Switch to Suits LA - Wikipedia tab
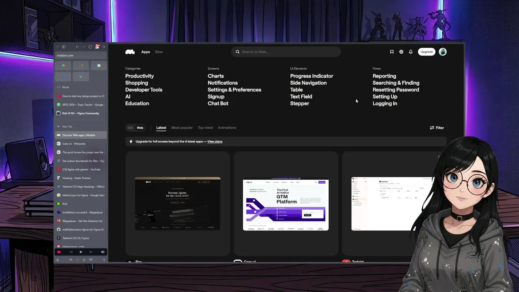The image size is (519, 292). click(81, 144)
